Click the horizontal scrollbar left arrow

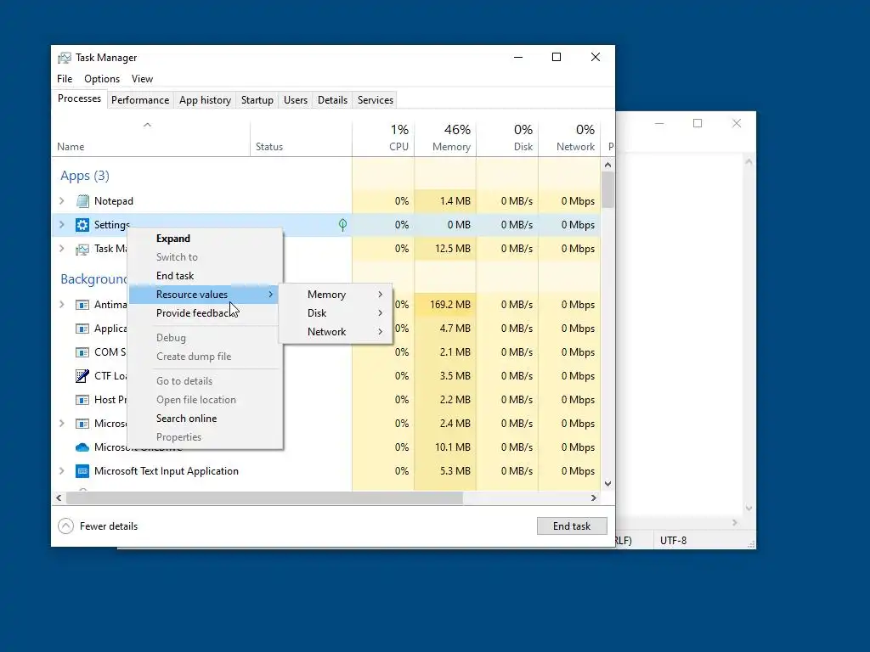(59, 497)
